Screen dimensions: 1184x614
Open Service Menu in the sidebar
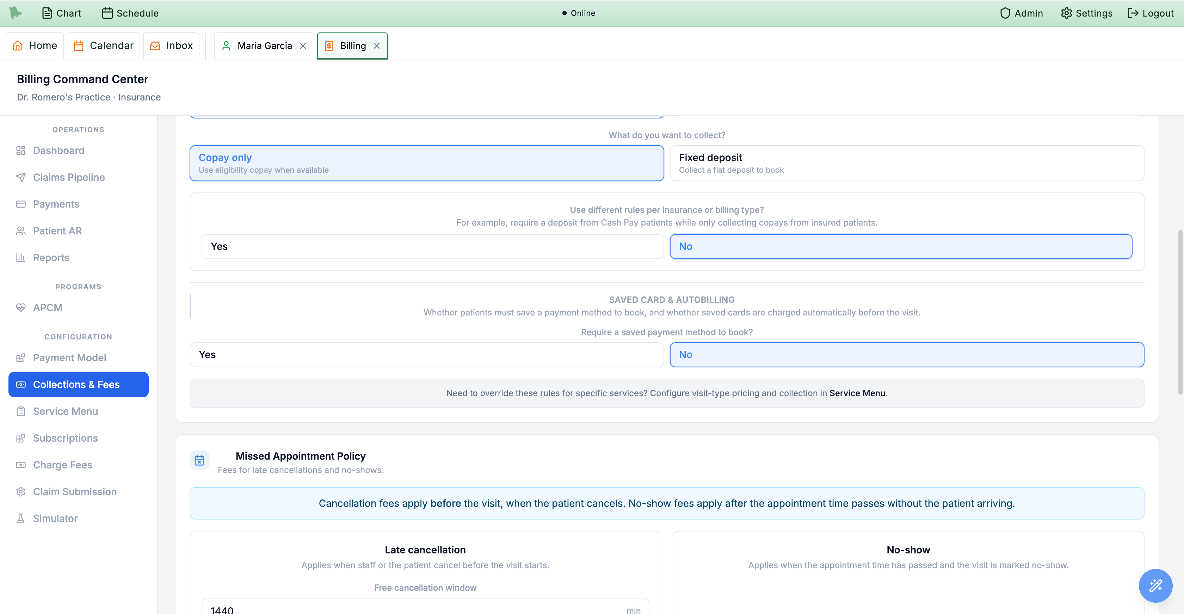coord(79,411)
